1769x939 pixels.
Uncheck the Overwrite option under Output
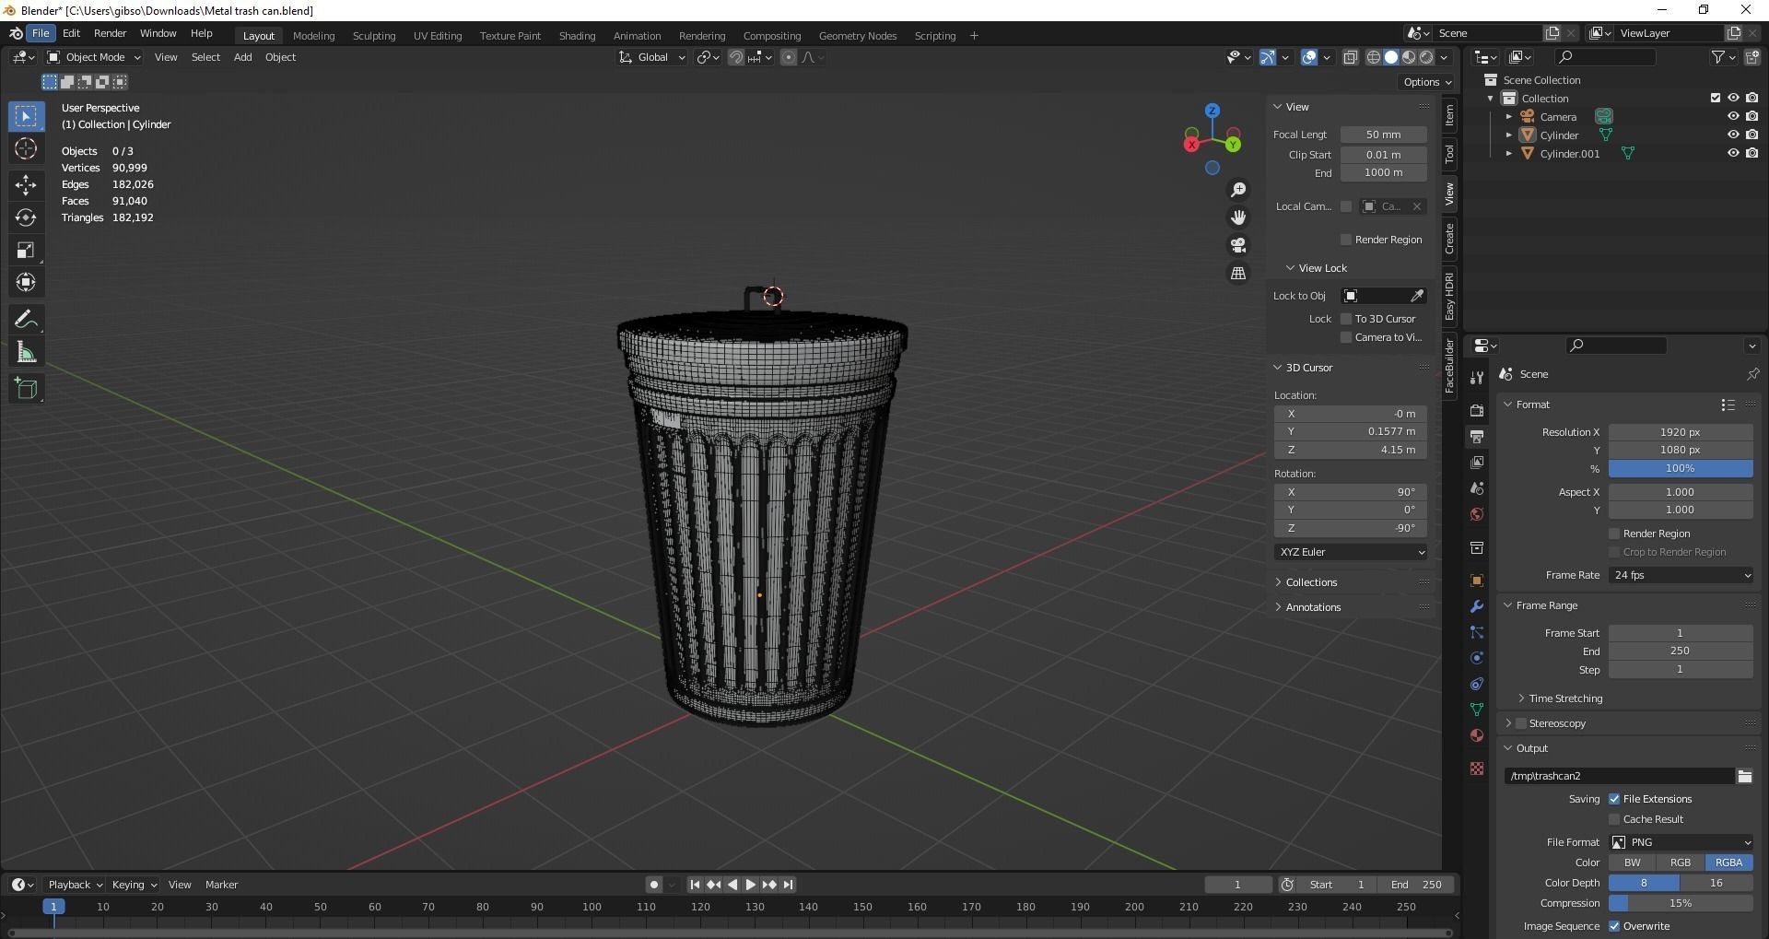1614,925
